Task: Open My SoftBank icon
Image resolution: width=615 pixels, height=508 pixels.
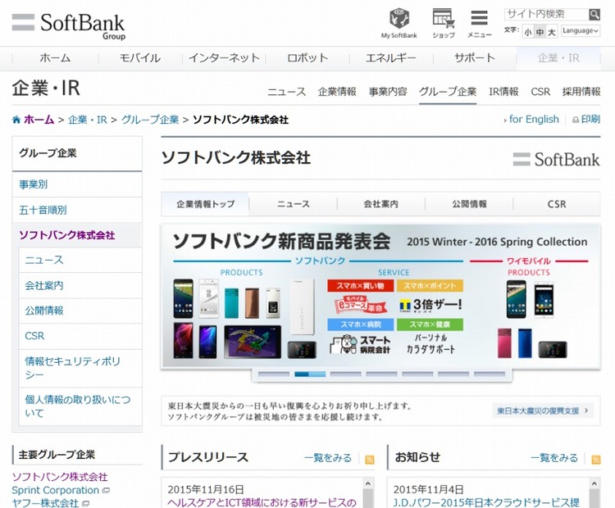Action: (x=399, y=23)
